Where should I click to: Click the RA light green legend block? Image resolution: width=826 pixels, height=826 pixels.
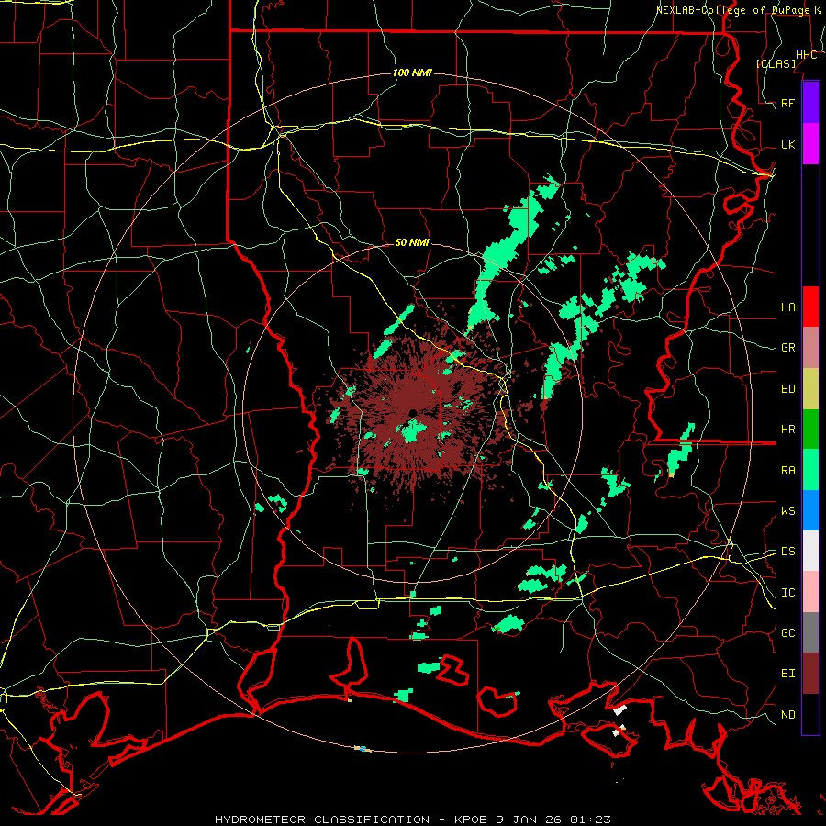pos(810,470)
